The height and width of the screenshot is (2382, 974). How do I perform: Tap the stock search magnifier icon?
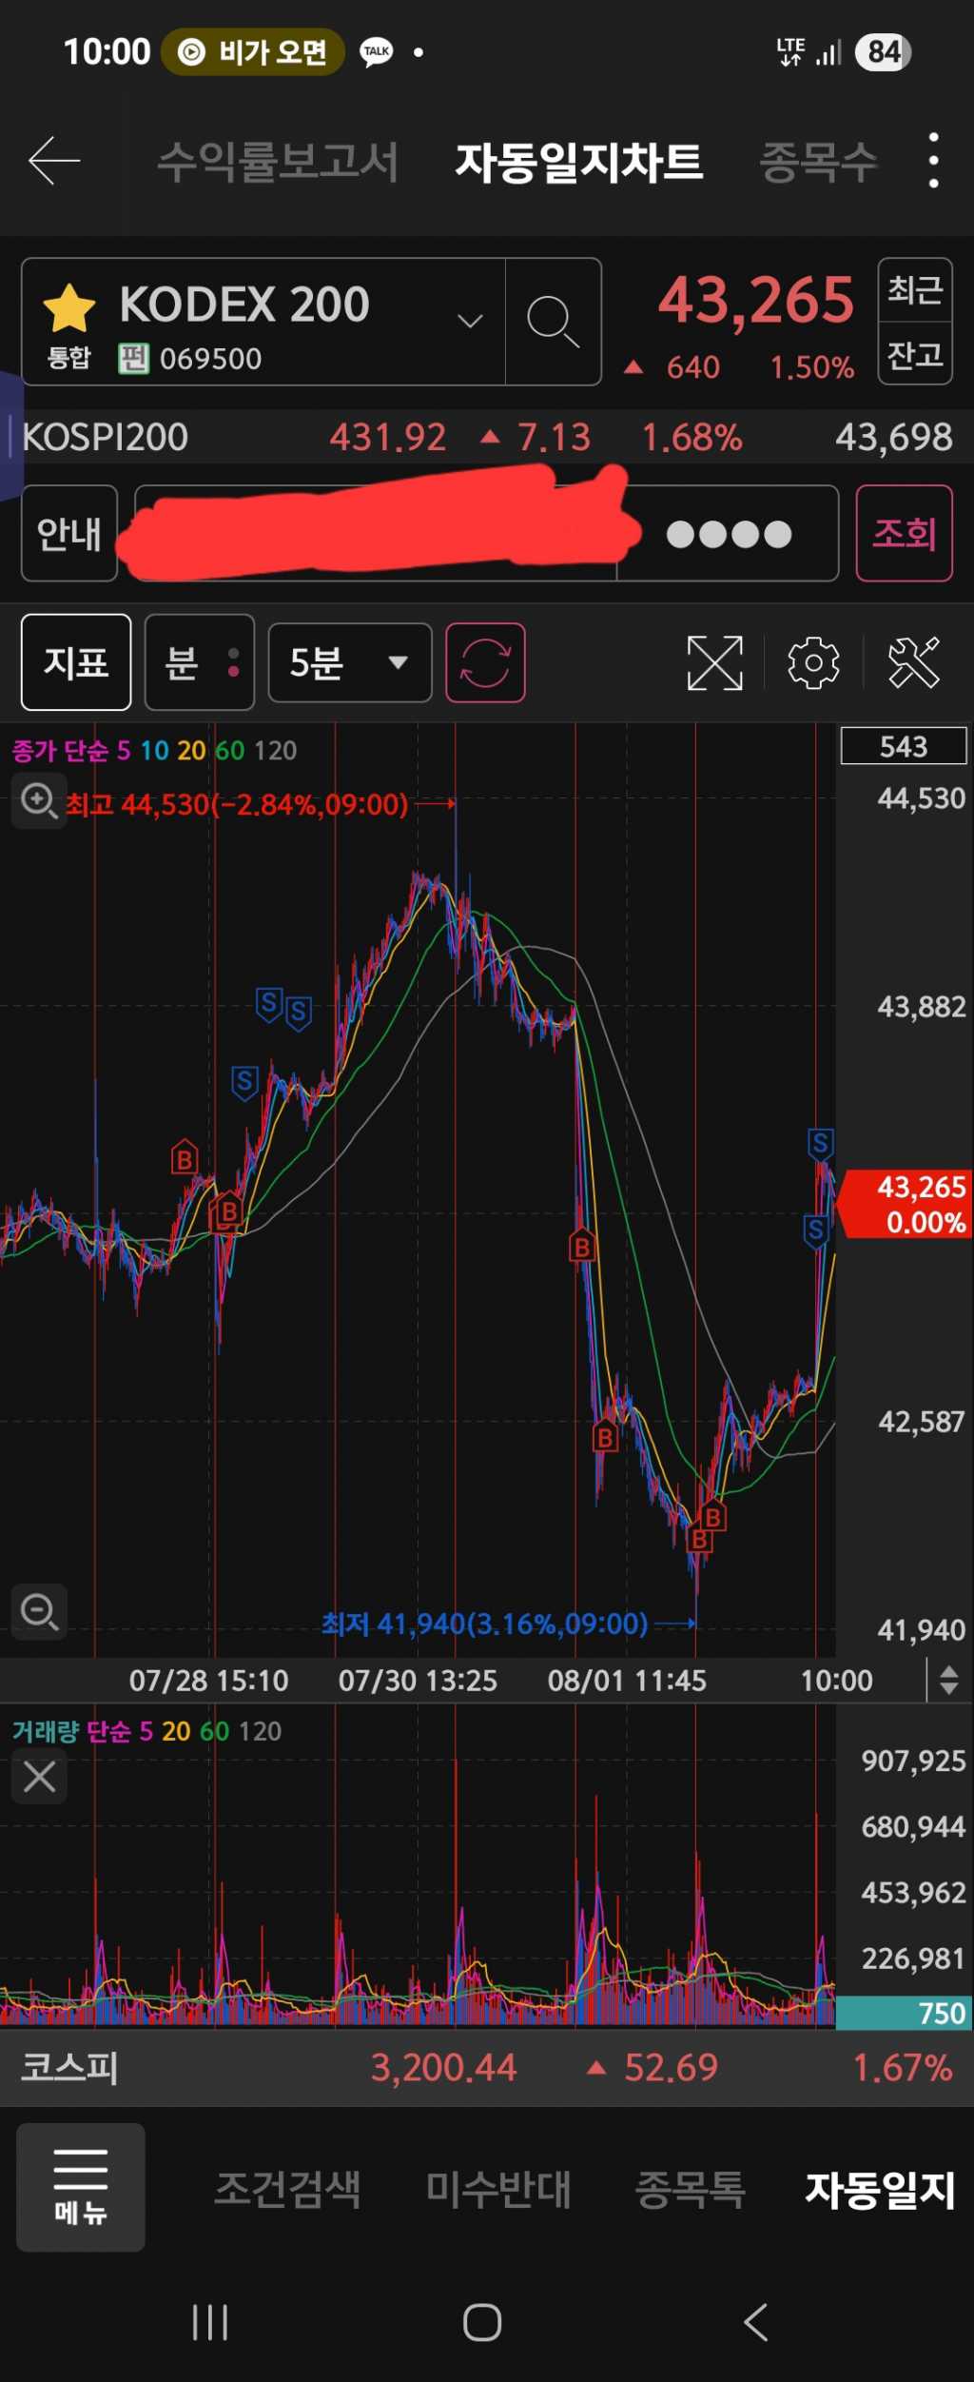553,321
